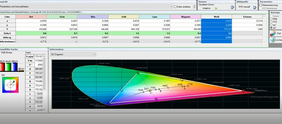
Task: Select the RGB display radio button
Action: [x=271, y=19]
